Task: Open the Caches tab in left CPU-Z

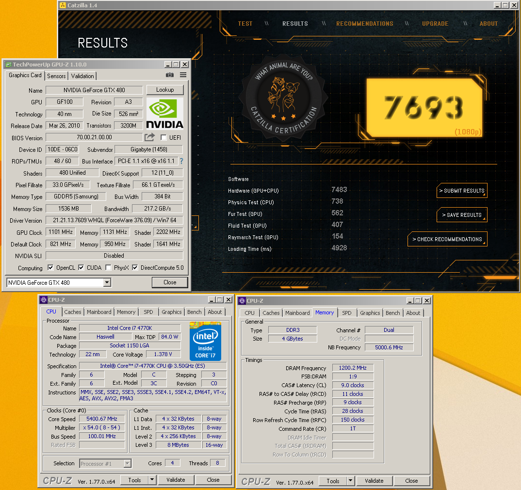Action: (73, 312)
